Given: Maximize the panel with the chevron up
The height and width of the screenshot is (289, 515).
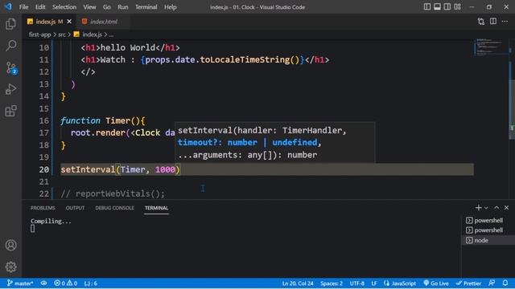Looking at the screenshot, I should pos(496,208).
